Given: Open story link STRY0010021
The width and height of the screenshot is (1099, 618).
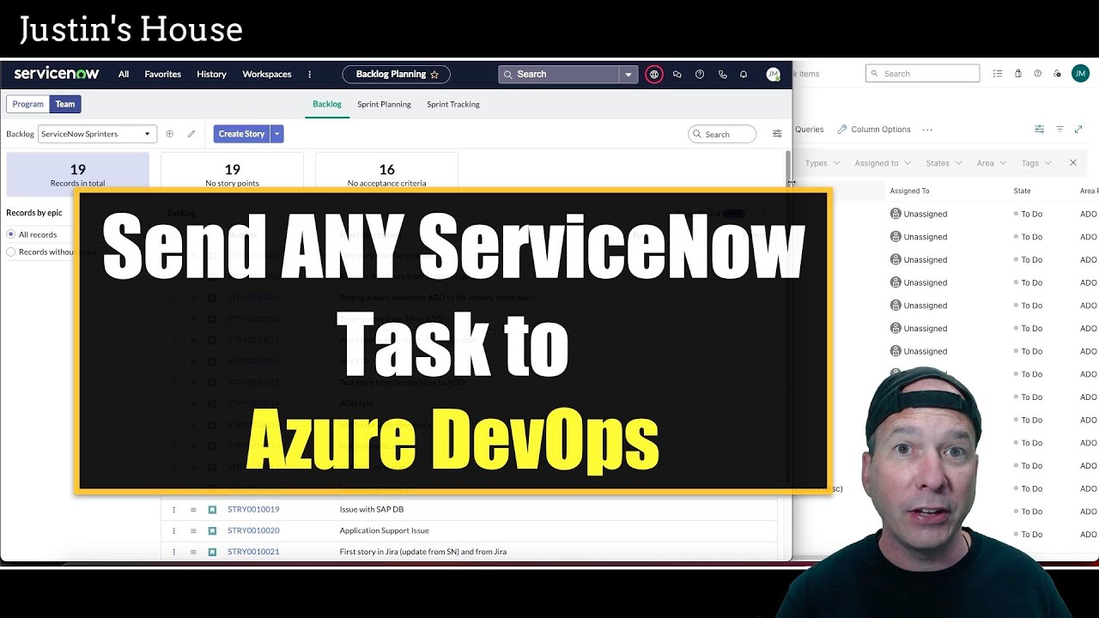Looking at the screenshot, I should click(x=253, y=552).
